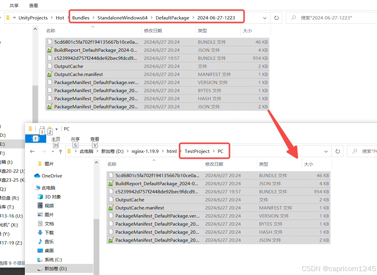Select the PackageManifest BYTES file in the back window
Image resolution: width=377 pixels, height=275 pixels.
[157, 90]
